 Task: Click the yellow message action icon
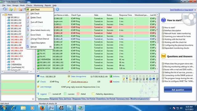124,79
